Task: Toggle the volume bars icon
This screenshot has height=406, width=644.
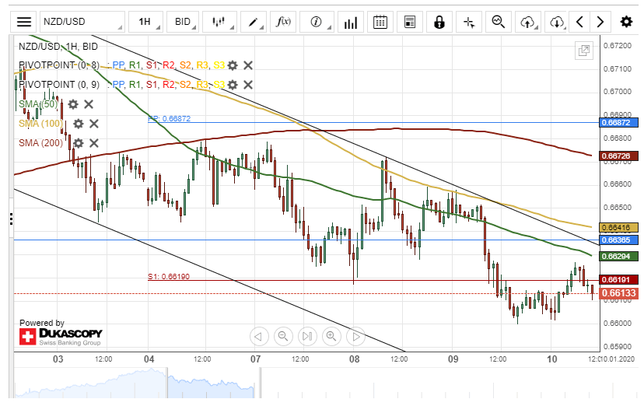Action: click(350, 22)
